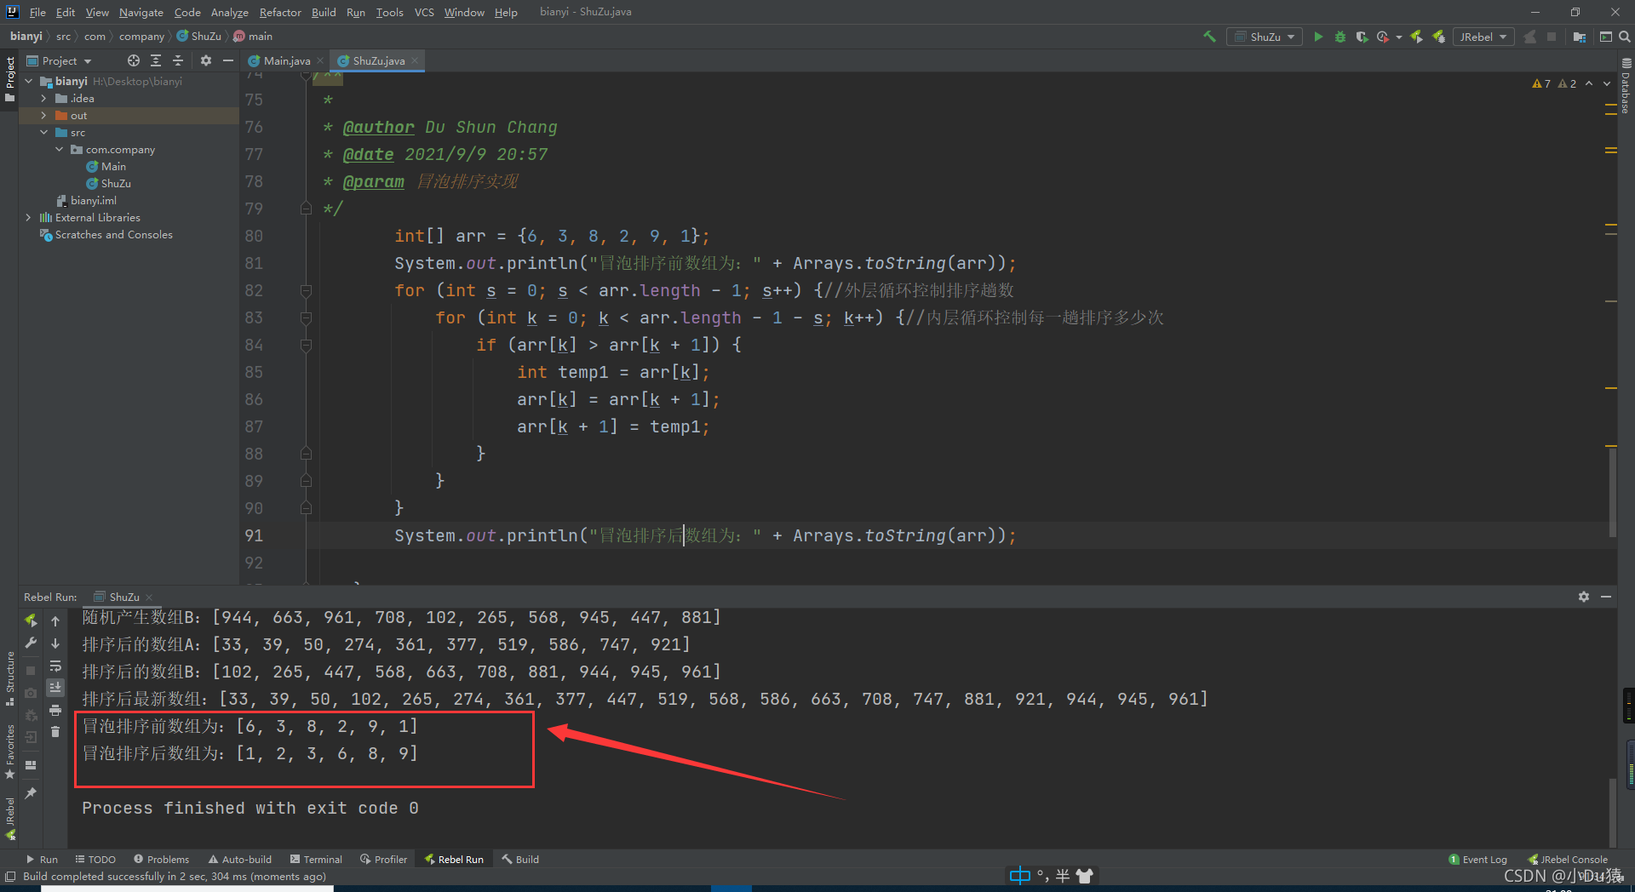Open JRebel dropdown in toolbar
This screenshot has height=892, width=1635.
pos(1483,37)
